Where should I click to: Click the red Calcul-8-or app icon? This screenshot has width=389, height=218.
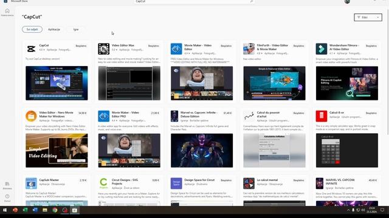(322, 116)
